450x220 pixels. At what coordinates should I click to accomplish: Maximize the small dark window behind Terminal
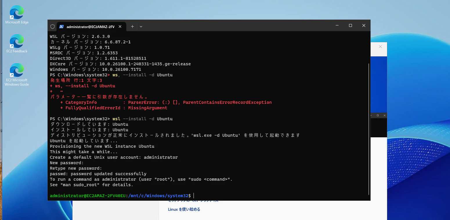click(378, 115)
